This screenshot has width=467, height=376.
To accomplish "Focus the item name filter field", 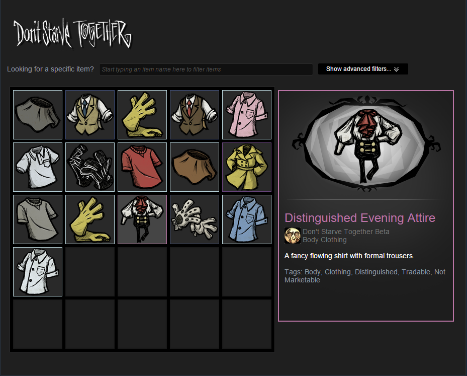I will (206, 69).
